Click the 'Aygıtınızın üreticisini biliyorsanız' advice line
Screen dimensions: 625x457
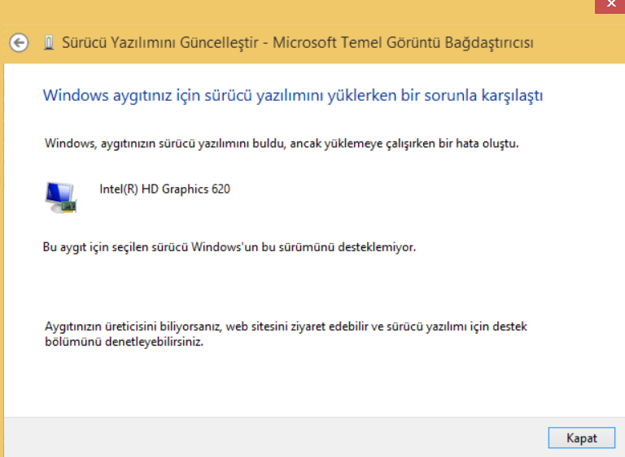coord(130,327)
